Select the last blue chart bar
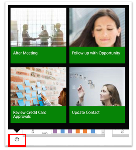This screenshot has width=136, height=150. 93,131
